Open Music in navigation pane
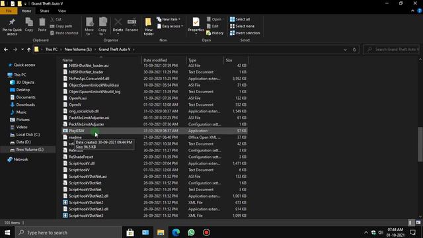 tap(19, 112)
